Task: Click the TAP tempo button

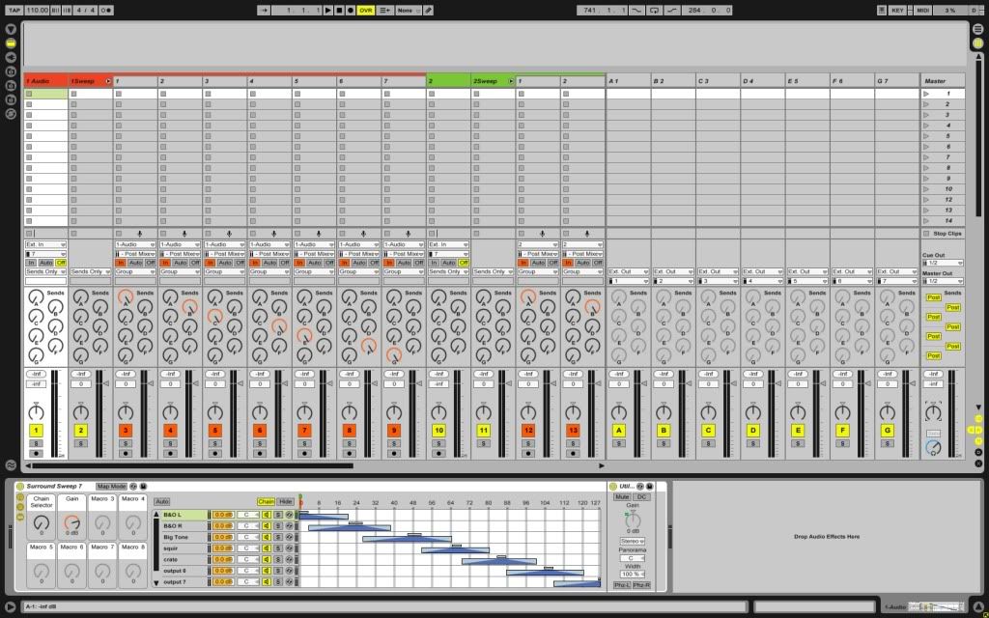Action: pos(14,10)
